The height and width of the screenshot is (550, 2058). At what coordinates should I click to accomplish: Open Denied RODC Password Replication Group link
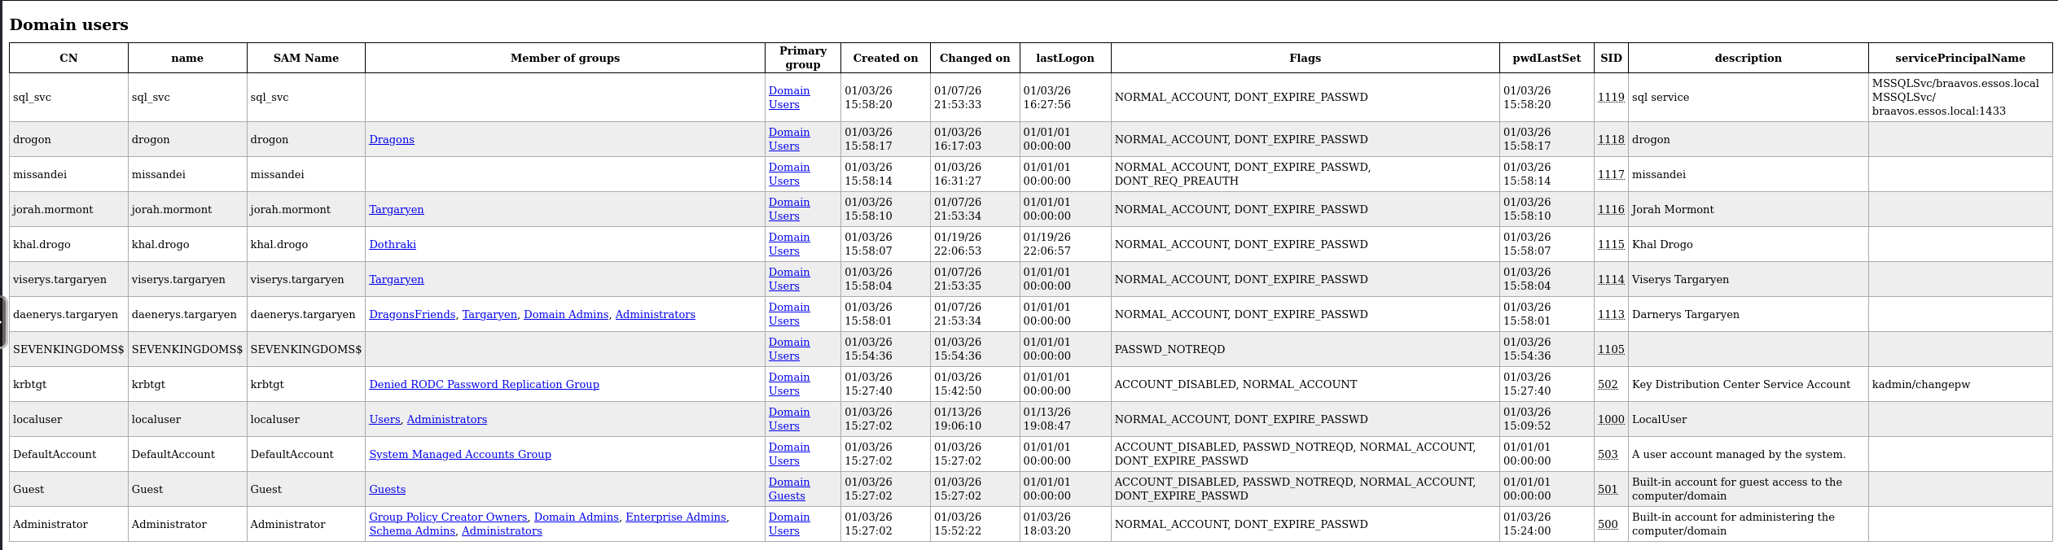(484, 384)
